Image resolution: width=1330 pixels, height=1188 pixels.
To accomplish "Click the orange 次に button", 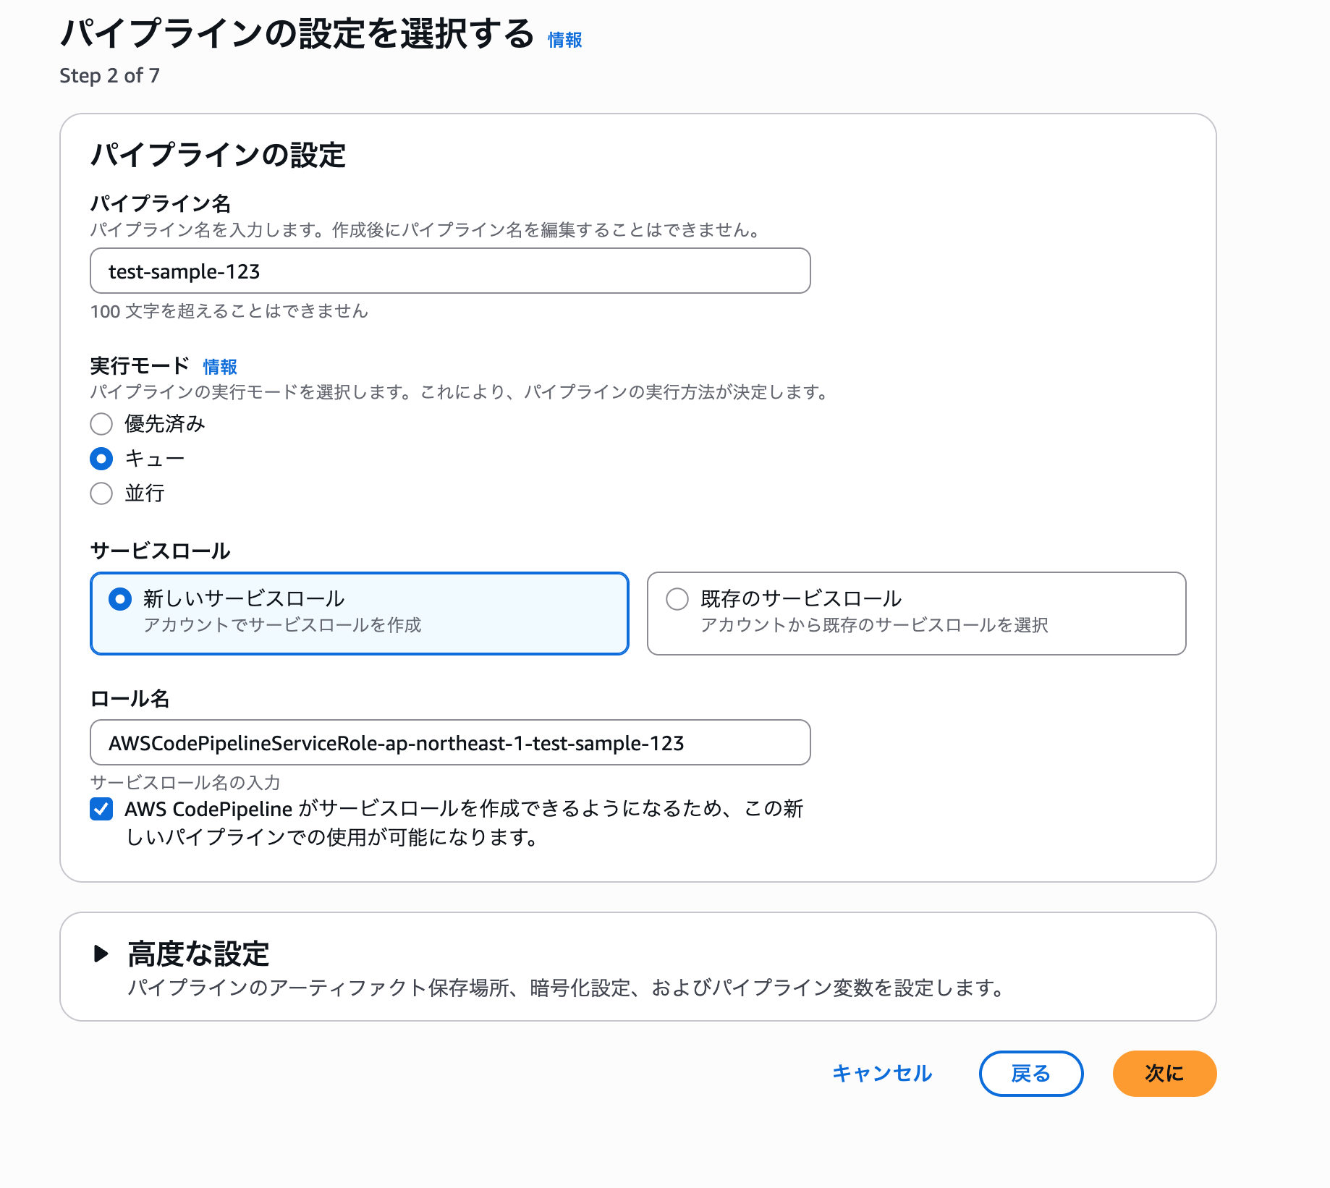I will click(x=1164, y=1074).
